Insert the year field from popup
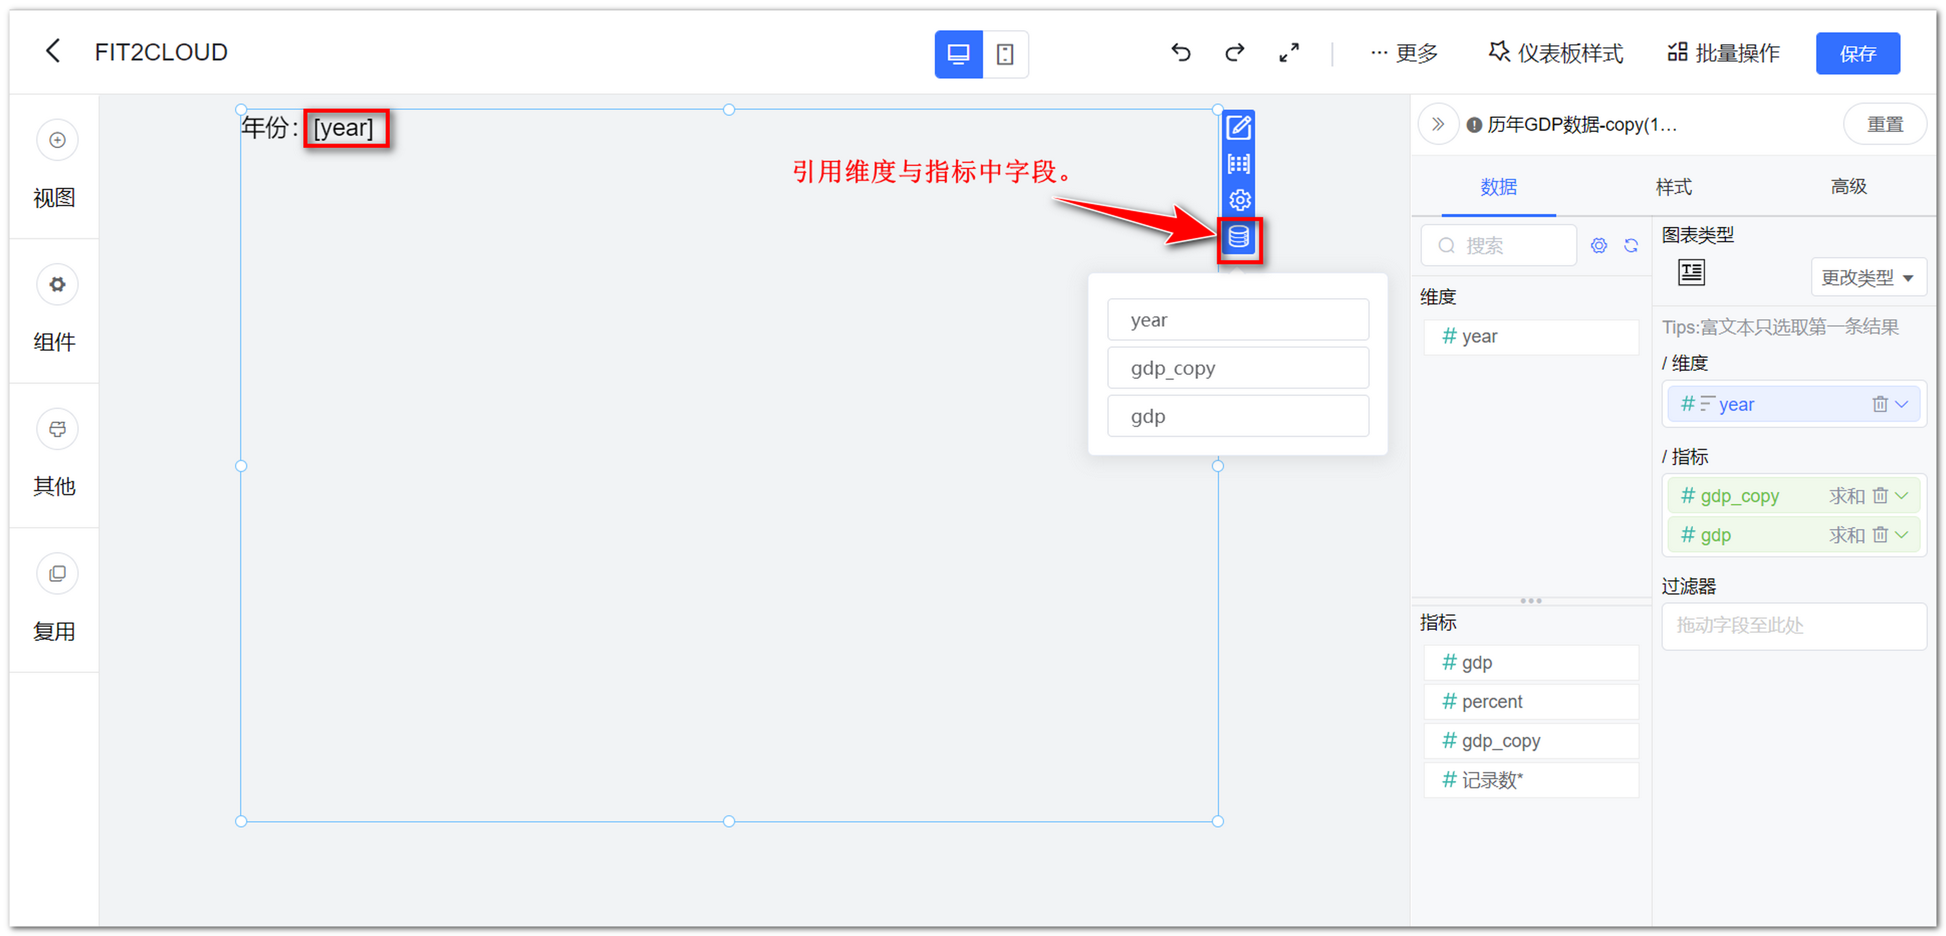This screenshot has height=936, width=1946. 1237,320
